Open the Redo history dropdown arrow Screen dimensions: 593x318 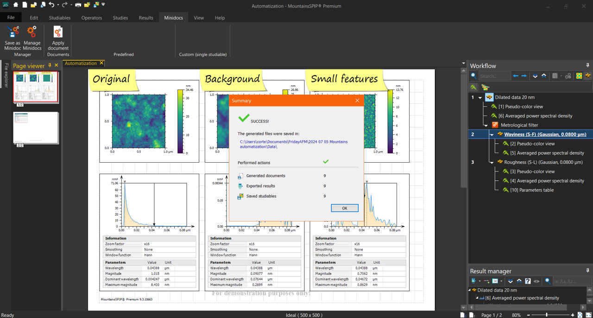pos(71,5)
